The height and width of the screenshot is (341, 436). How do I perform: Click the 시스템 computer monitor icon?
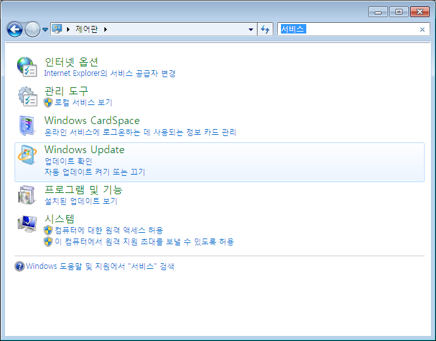[27, 224]
